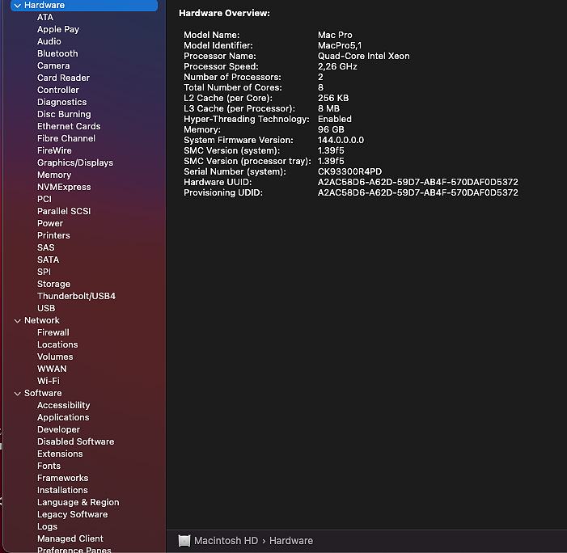Image resolution: width=567 pixels, height=553 pixels.
Task: Open the Frameworks entry
Action: click(x=62, y=478)
